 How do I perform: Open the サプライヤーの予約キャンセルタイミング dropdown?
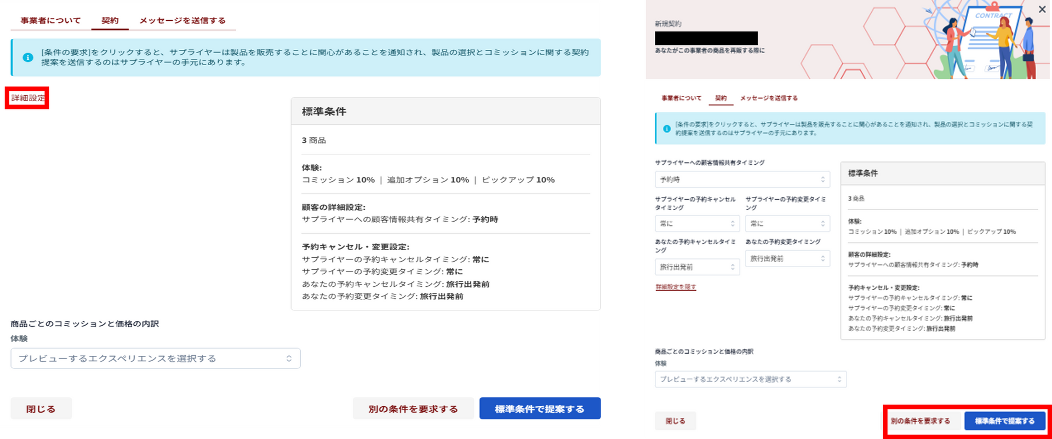point(697,223)
